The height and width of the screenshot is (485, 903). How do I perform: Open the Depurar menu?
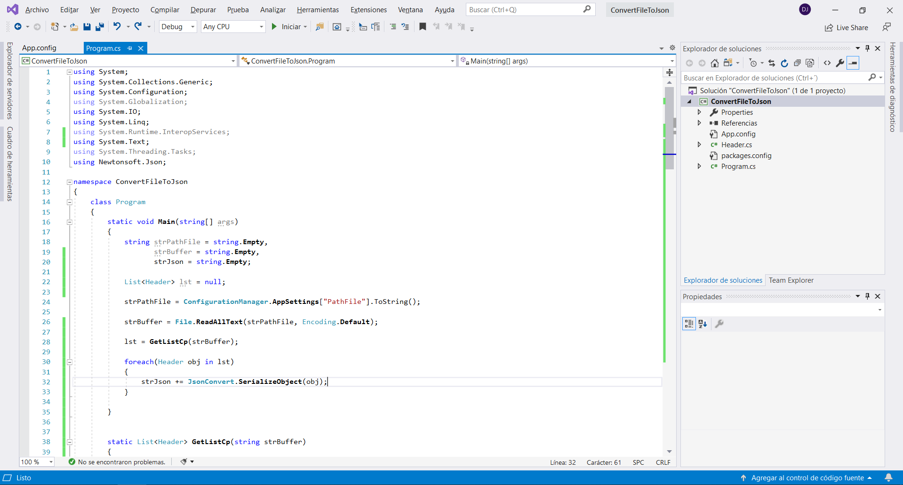pos(203,10)
